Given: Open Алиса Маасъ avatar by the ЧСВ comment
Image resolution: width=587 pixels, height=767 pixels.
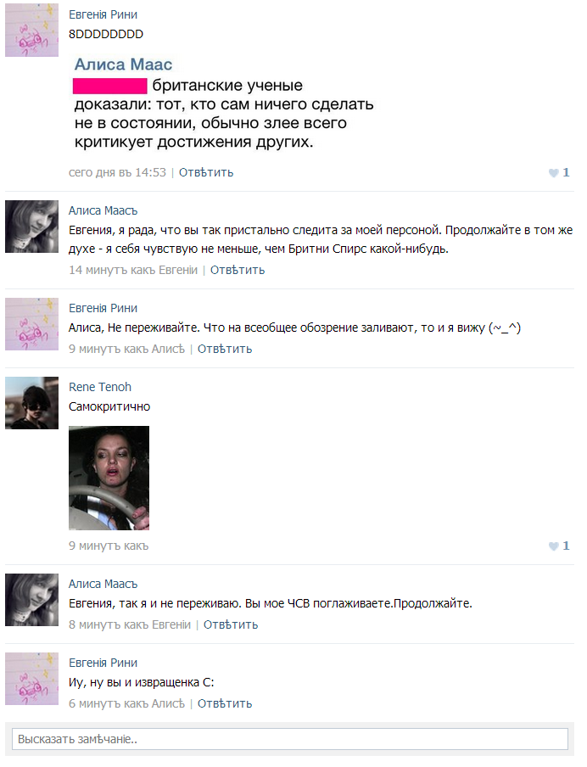Looking at the screenshot, I should tap(31, 600).
